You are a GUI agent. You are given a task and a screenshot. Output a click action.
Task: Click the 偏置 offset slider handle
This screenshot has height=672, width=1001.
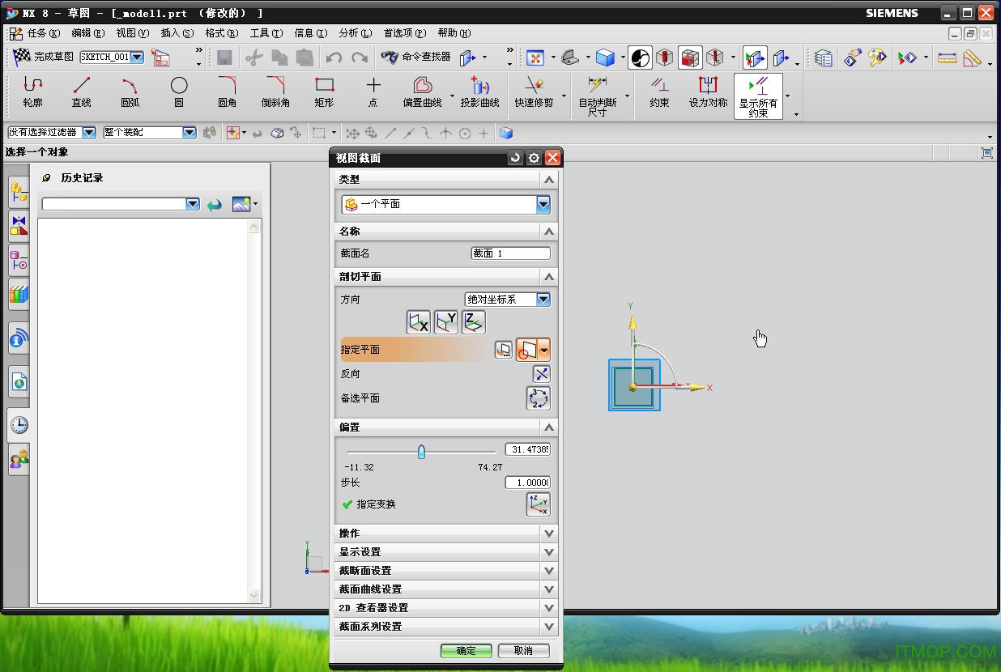(x=421, y=452)
